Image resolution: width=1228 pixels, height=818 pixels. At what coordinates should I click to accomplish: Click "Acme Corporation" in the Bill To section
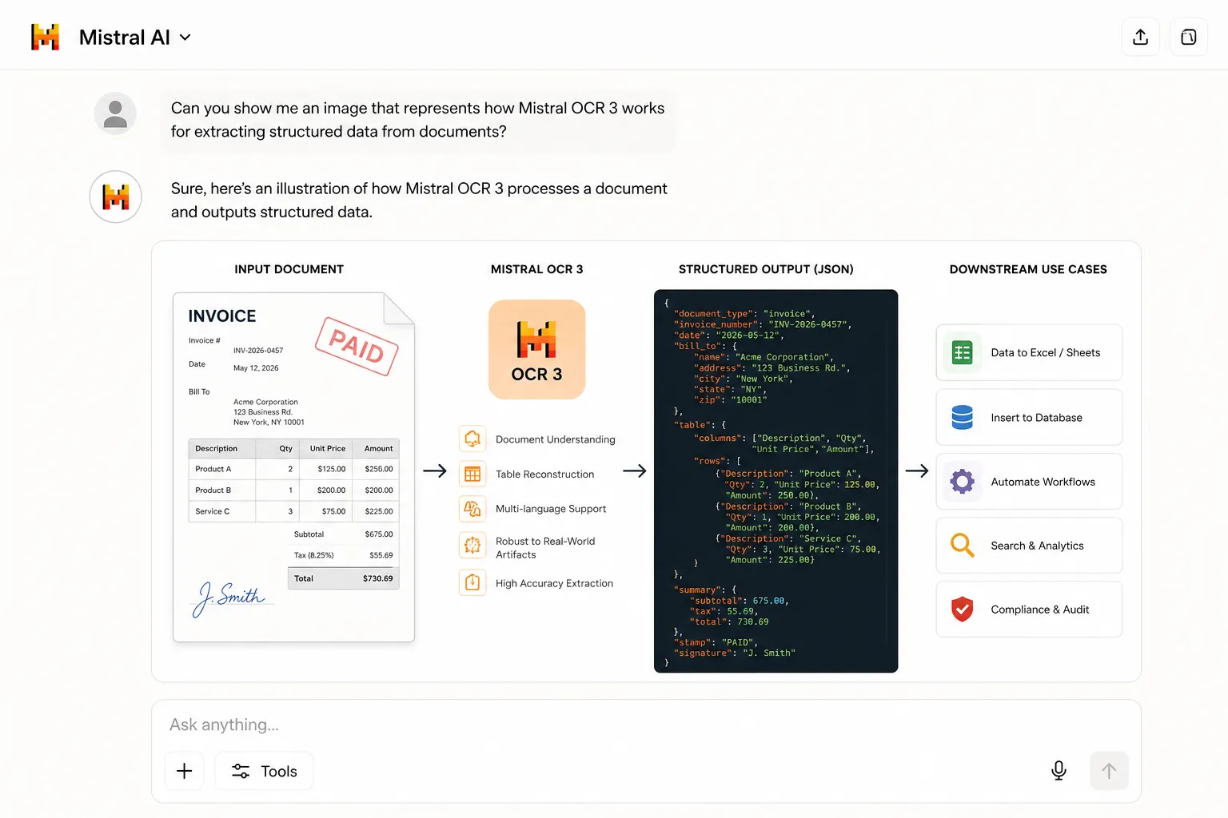pos(265,402)
